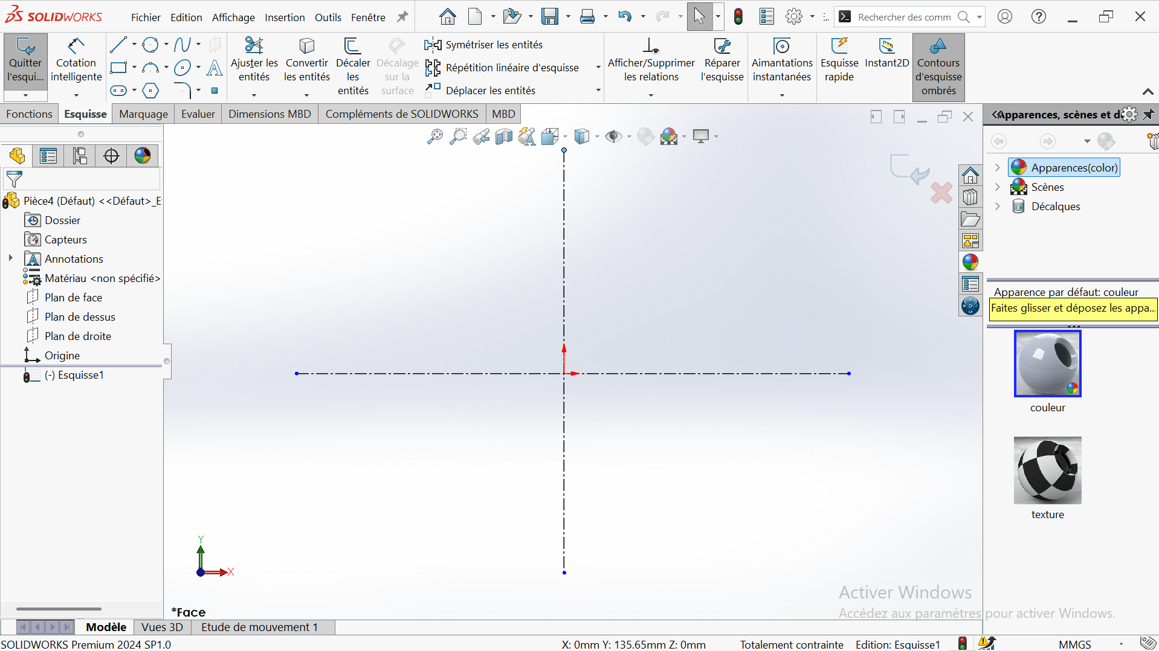Image resolution: width=1159 pixels, height=651 pixels.
Task: Click Déplacer les entités command
Action: [490, 91]
